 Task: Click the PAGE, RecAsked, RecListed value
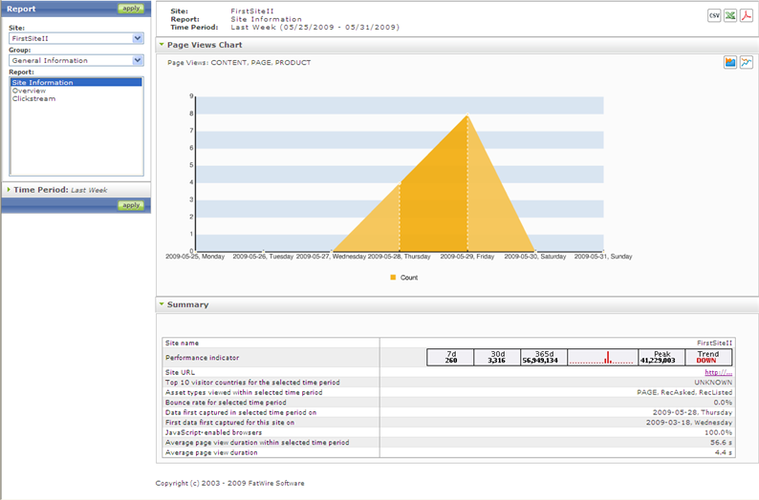click(x=684, y=392)
